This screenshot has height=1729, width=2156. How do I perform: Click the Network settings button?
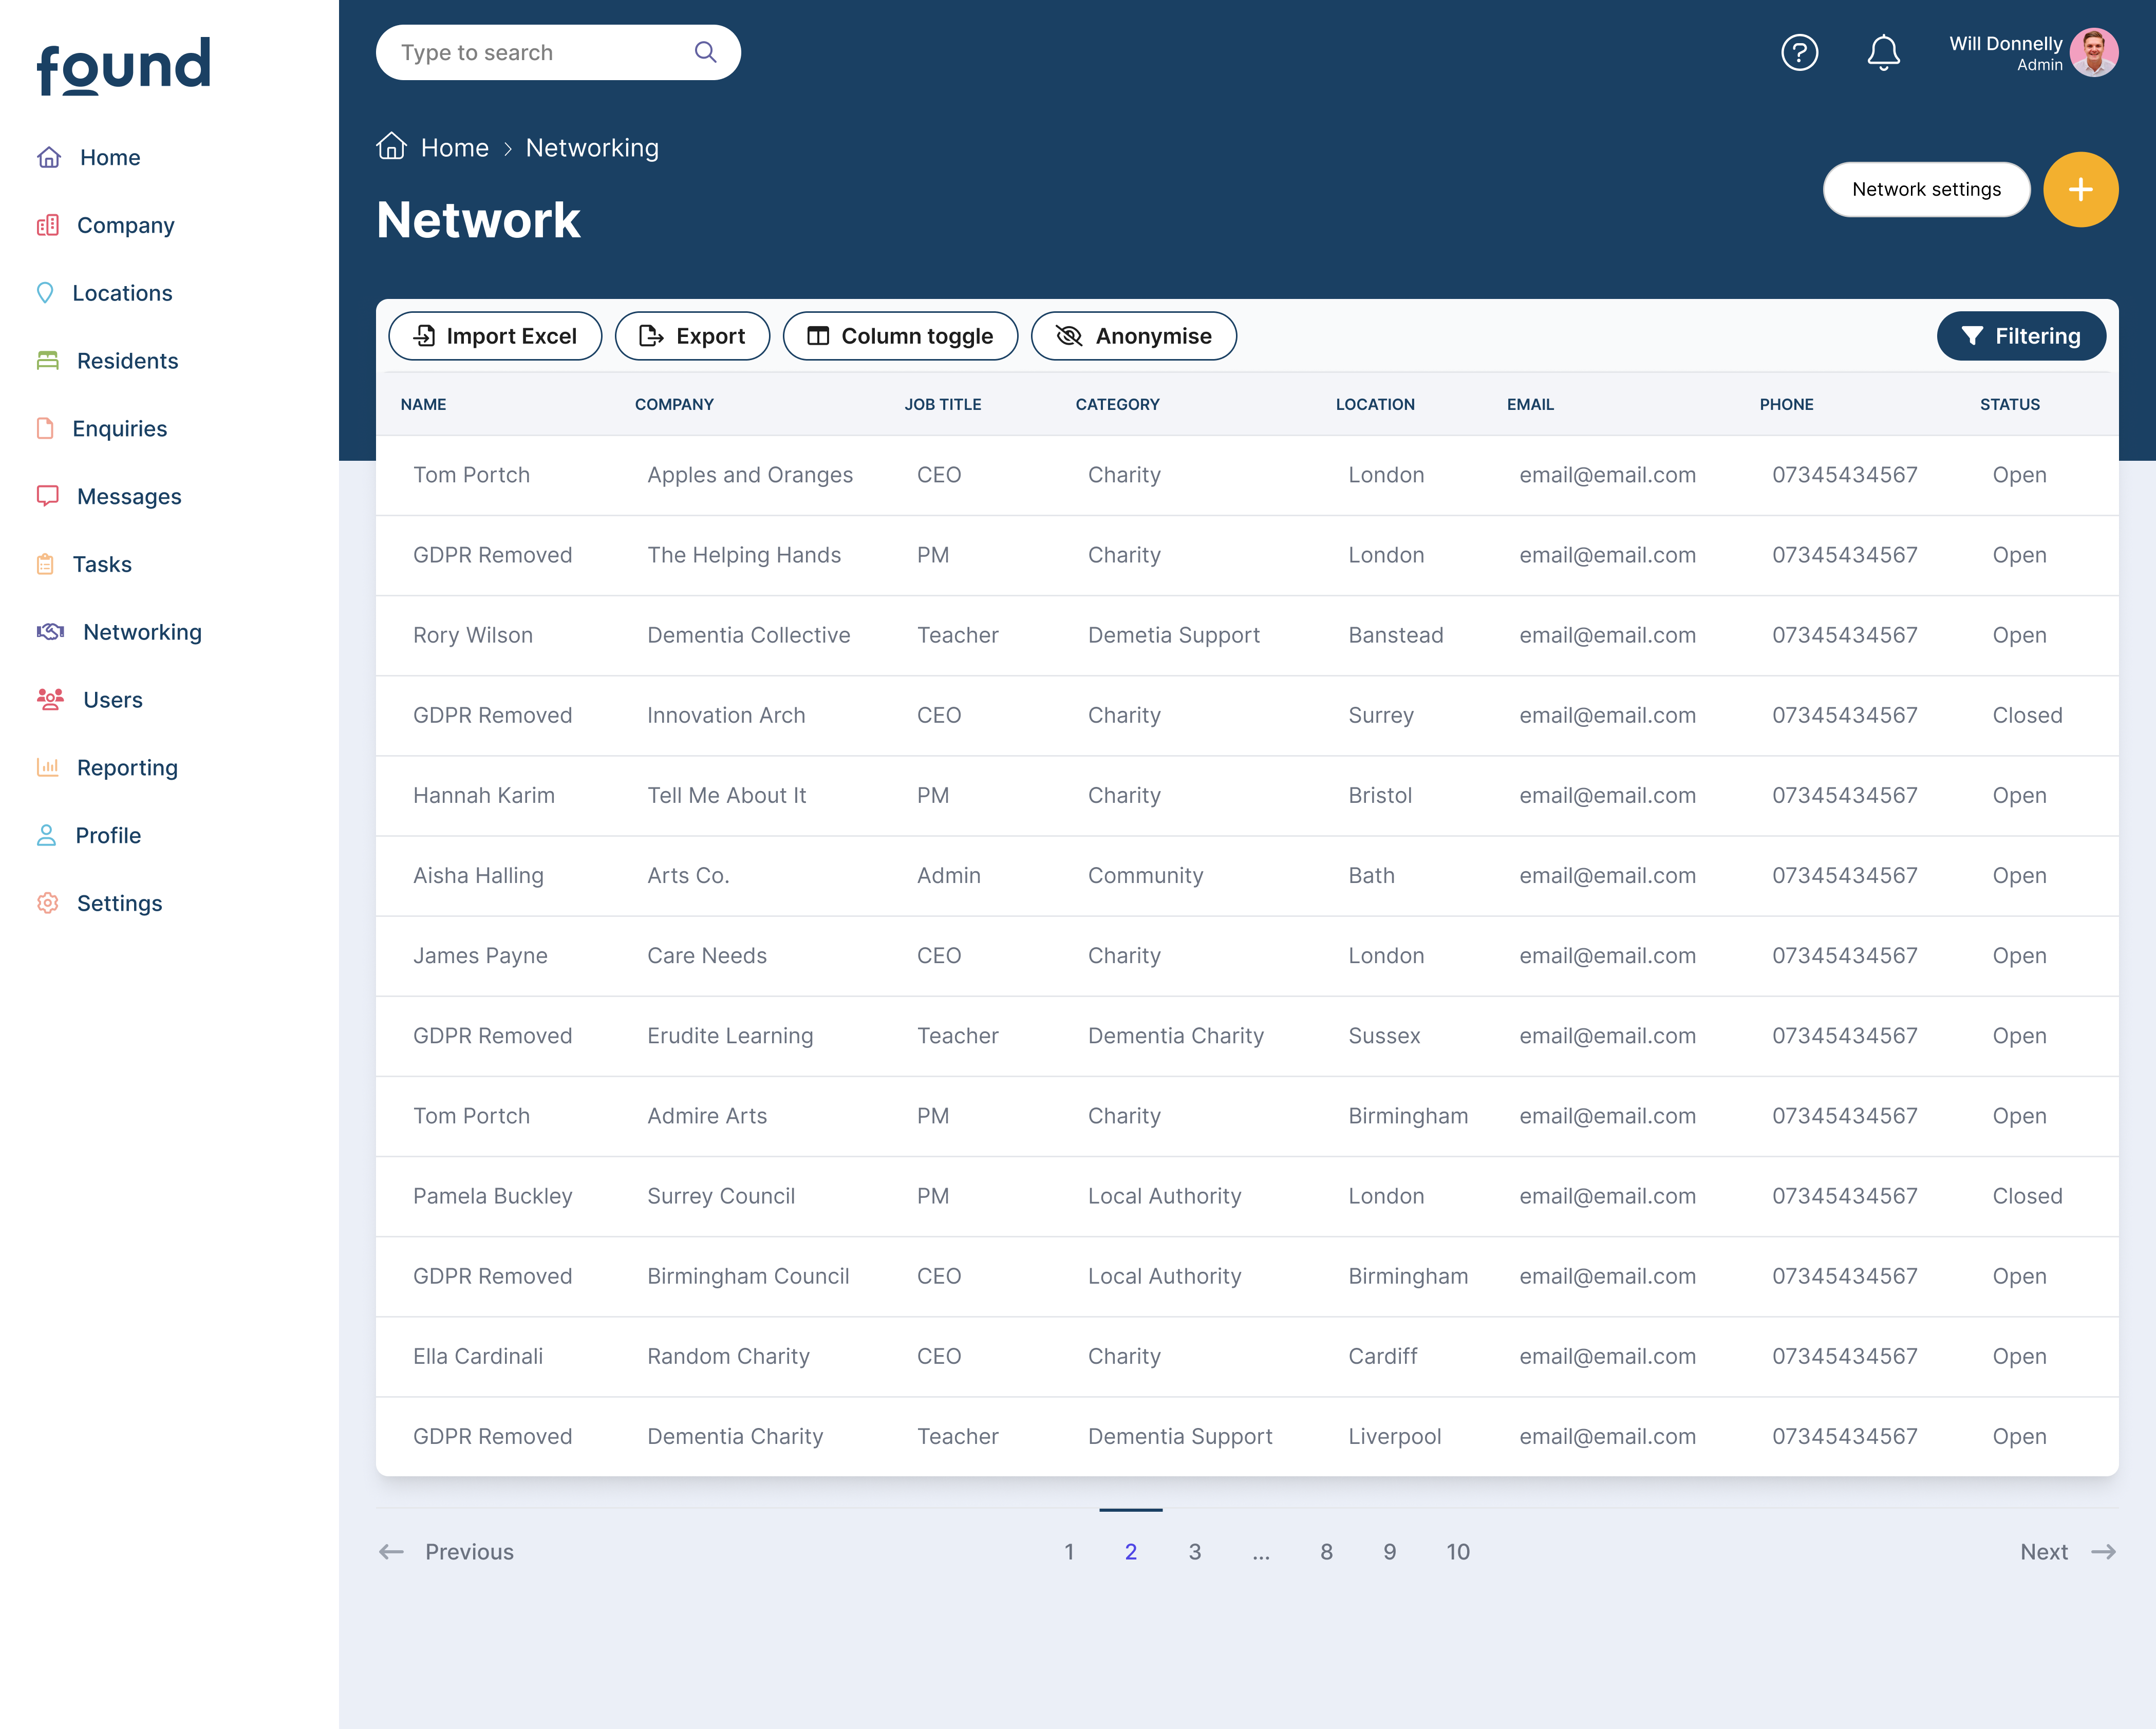1925,189
